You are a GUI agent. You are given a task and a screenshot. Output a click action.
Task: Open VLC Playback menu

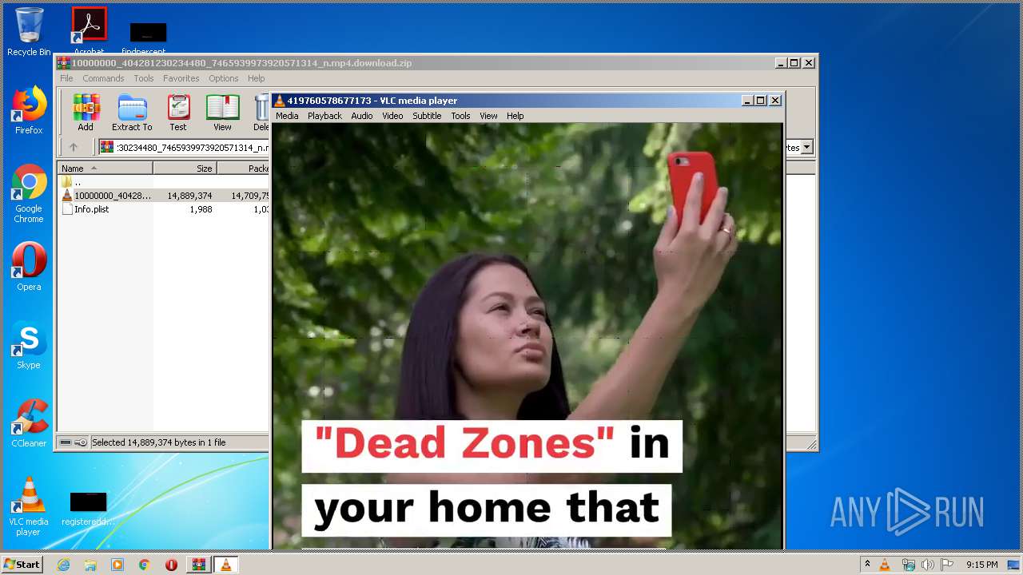(x=324, y=116)
